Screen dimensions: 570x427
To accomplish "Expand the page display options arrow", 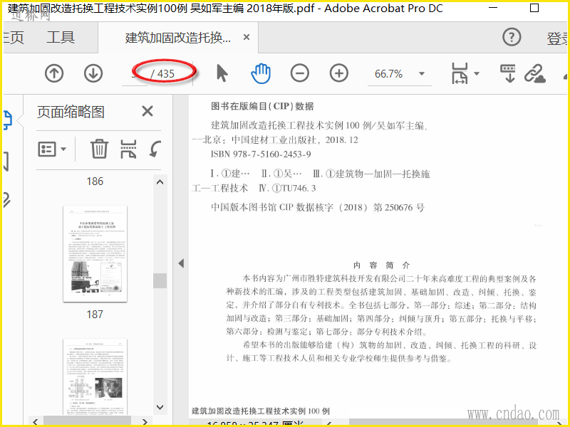I will (477, 73).
